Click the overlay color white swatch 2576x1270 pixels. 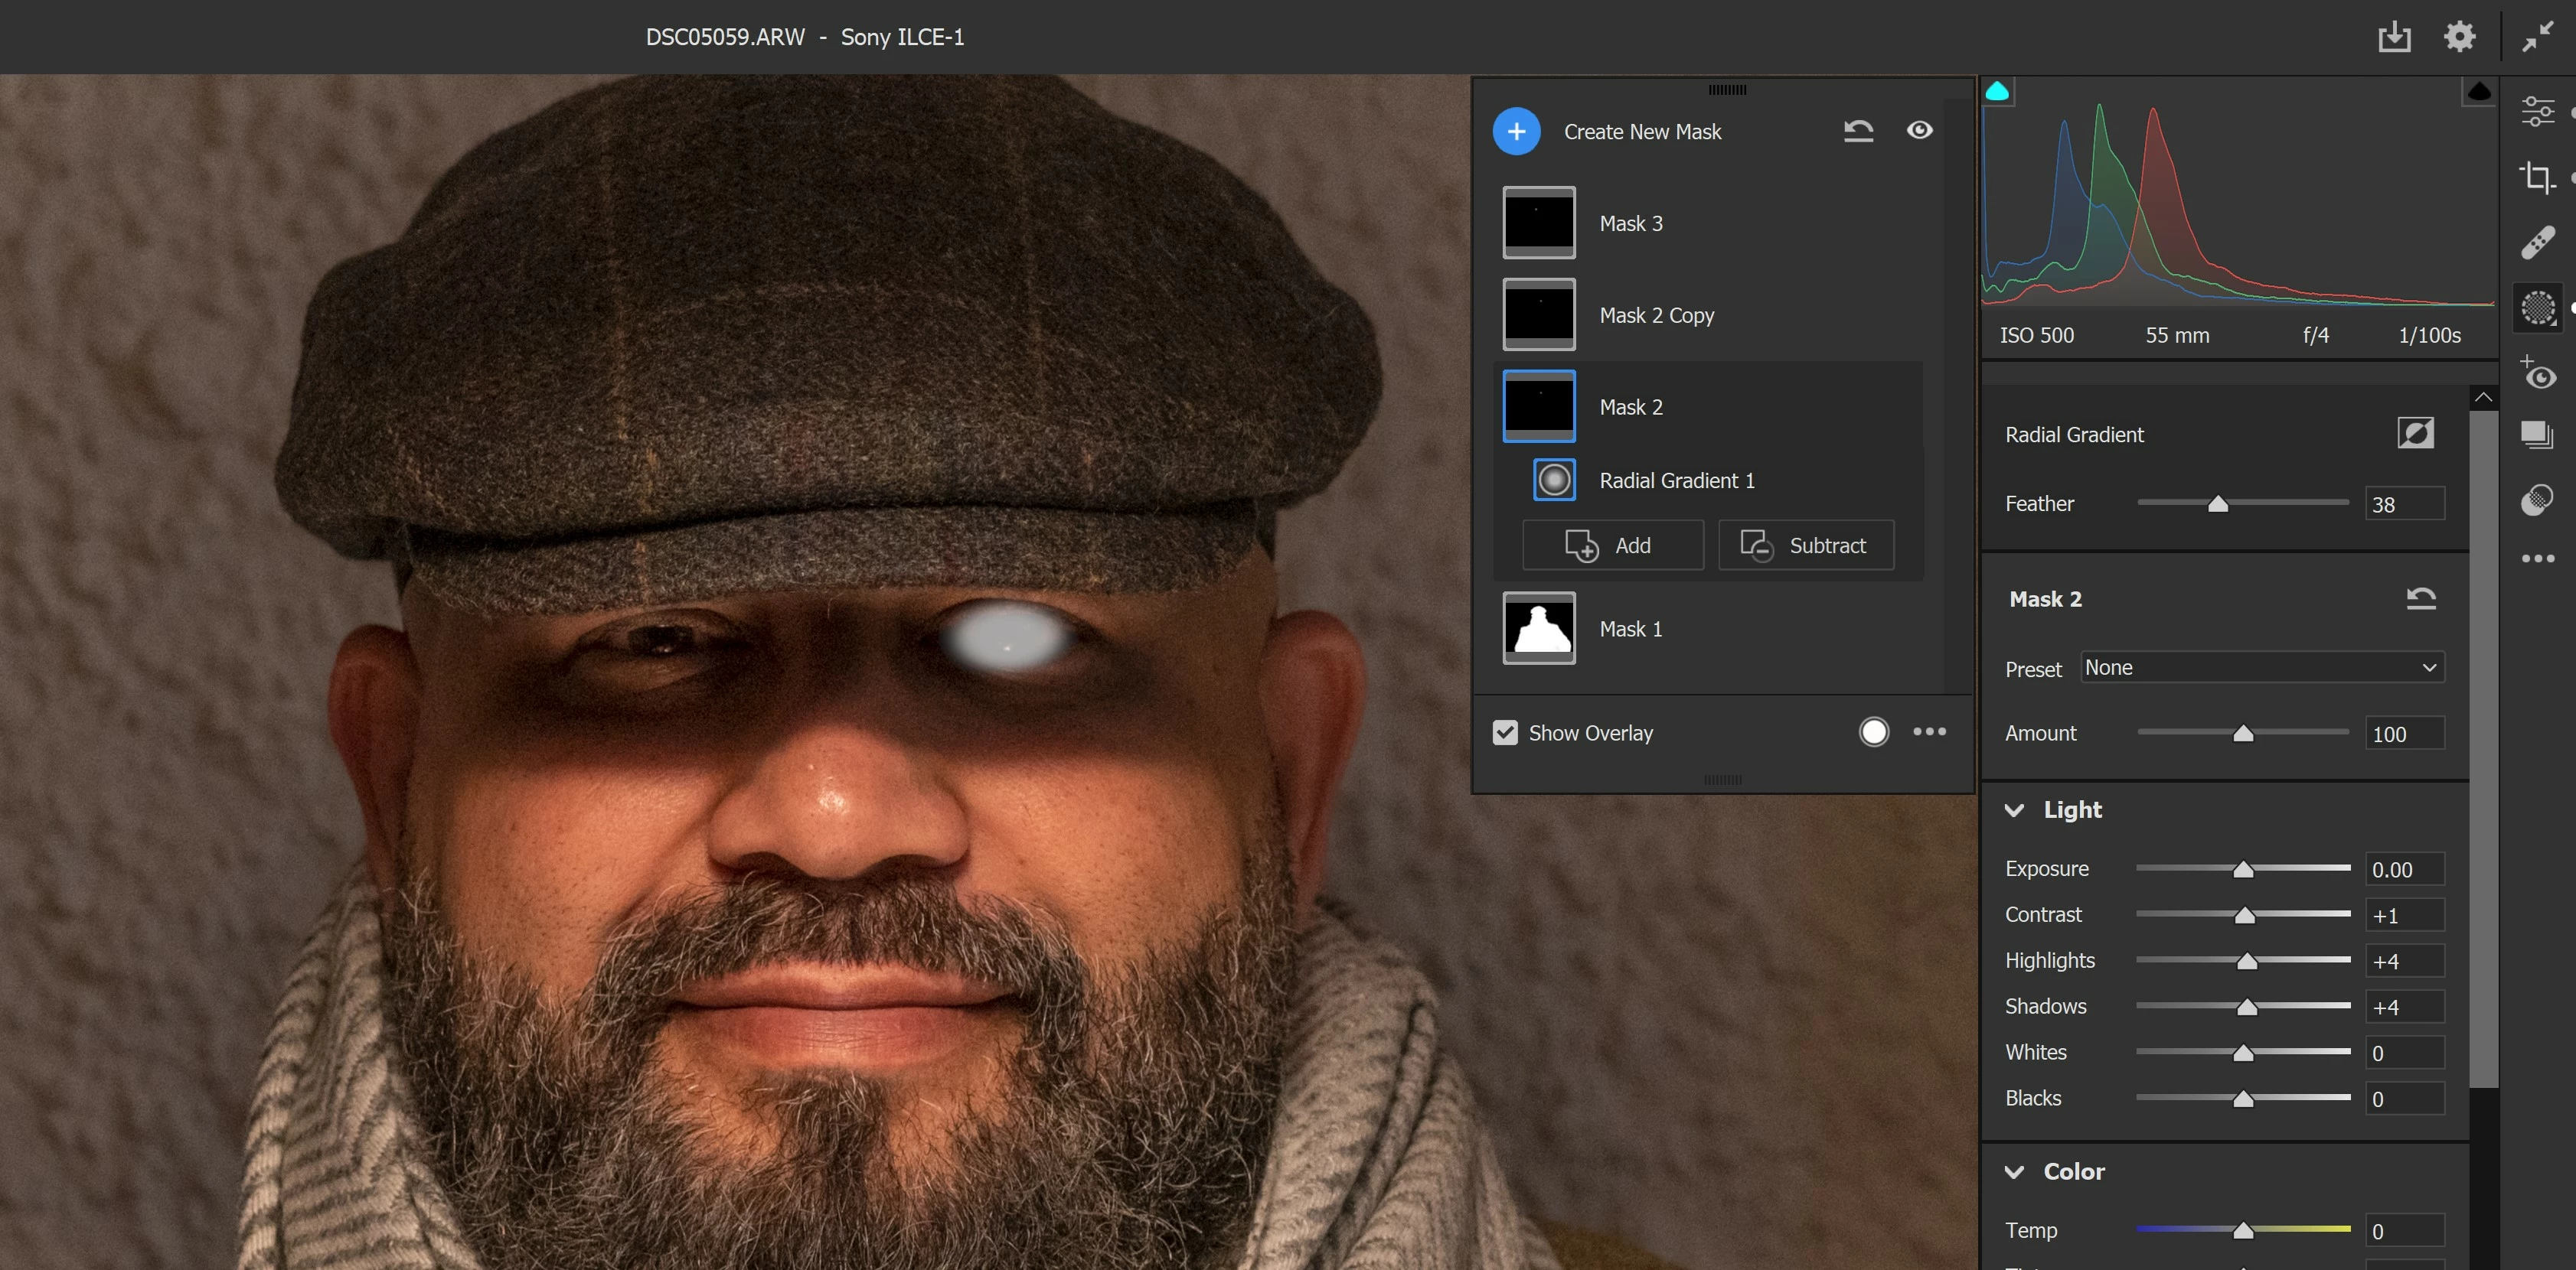1873,731
